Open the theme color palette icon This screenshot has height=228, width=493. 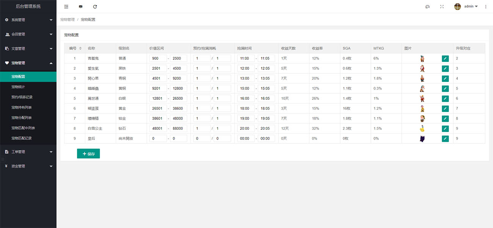pos(427,6)
